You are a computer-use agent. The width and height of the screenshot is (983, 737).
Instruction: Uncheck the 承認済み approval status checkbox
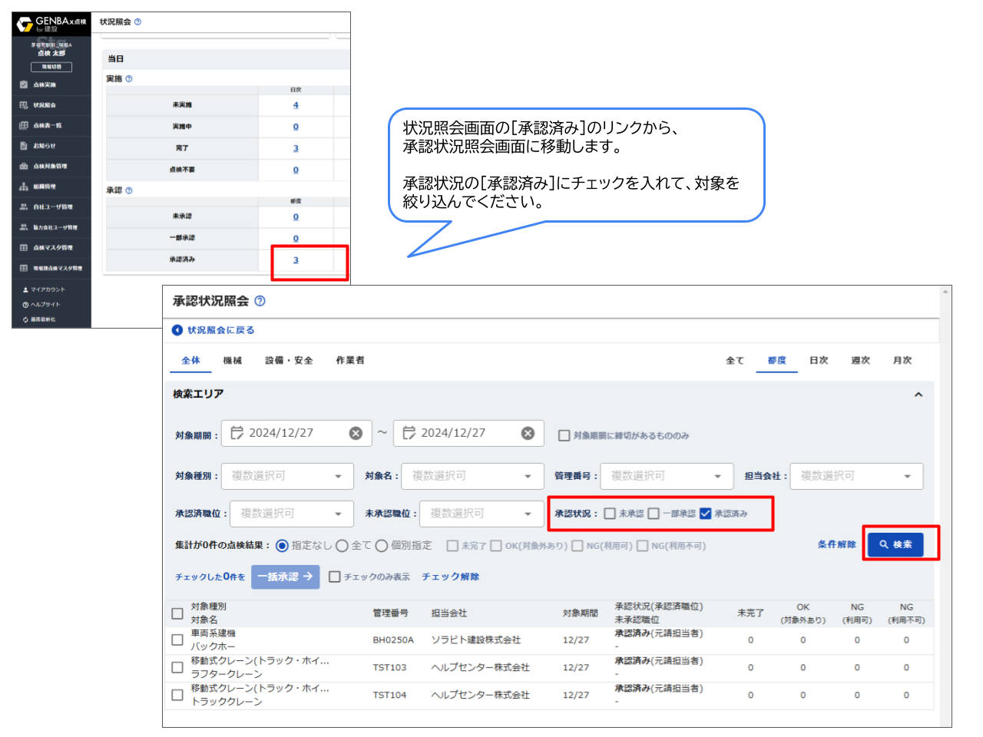707,513
